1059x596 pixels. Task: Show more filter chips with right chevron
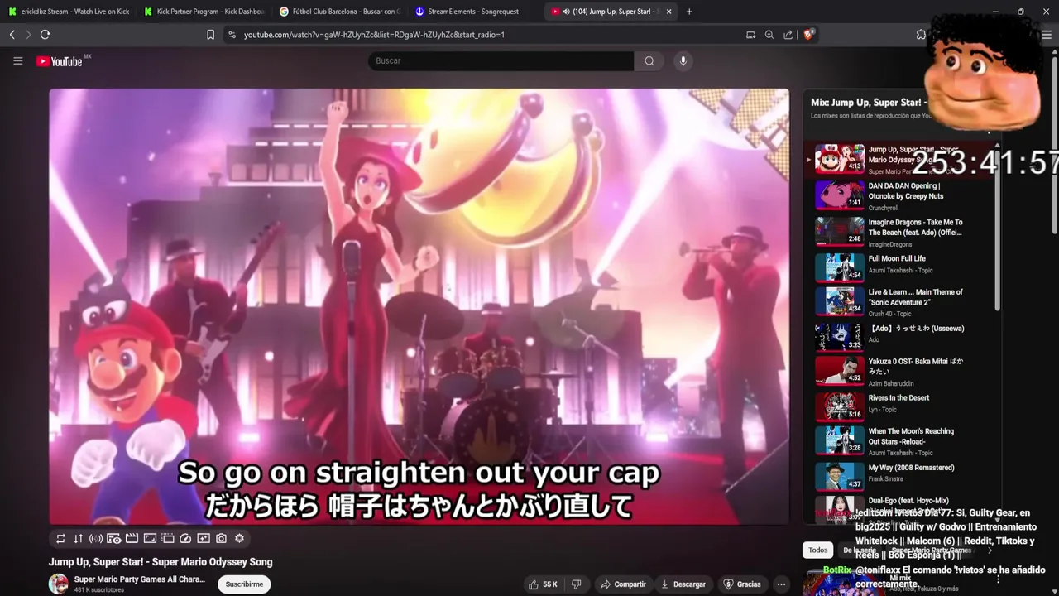[x=990, y=550]
